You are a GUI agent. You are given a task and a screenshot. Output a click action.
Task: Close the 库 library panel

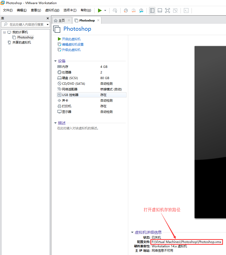coord(48,18)
